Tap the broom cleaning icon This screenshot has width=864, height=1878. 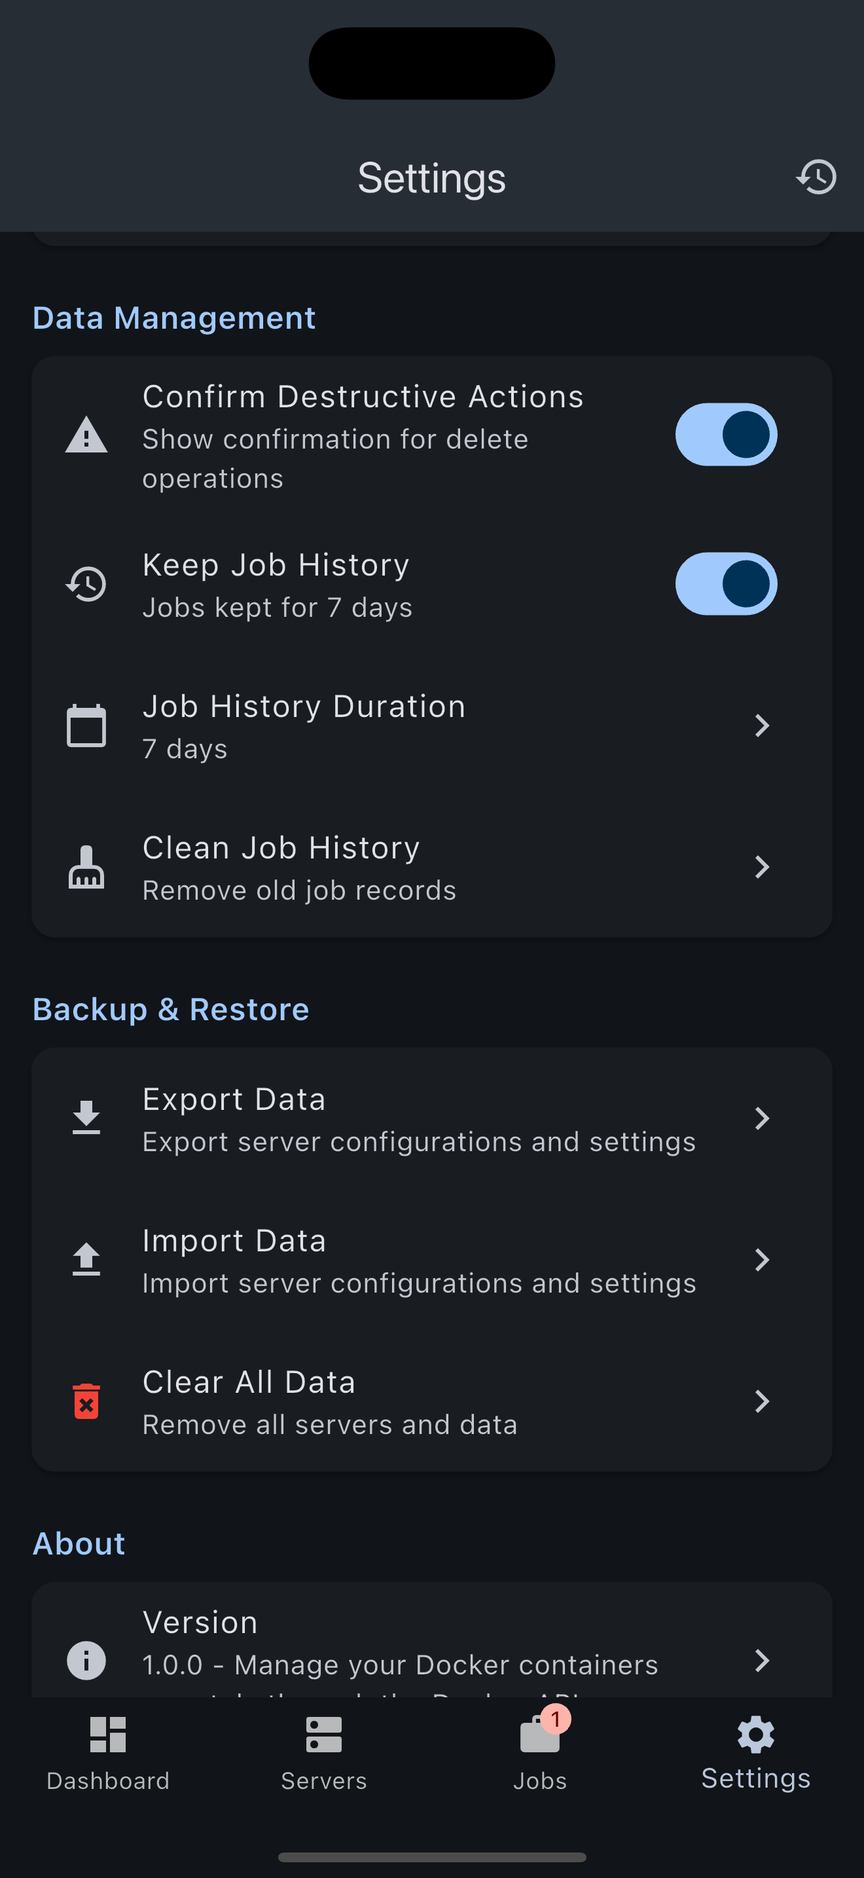pyautogui.click(x=86, y=867)
